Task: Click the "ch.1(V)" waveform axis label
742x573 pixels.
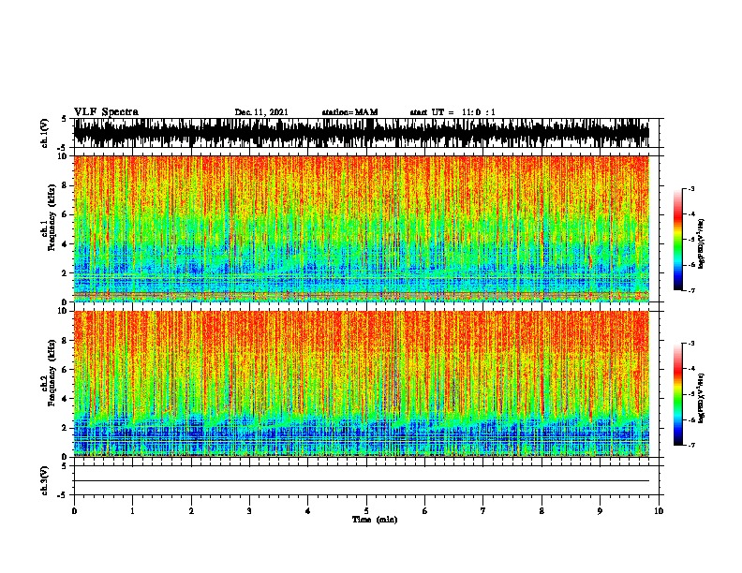Action: pyautogui.click(x=45, y=133)
